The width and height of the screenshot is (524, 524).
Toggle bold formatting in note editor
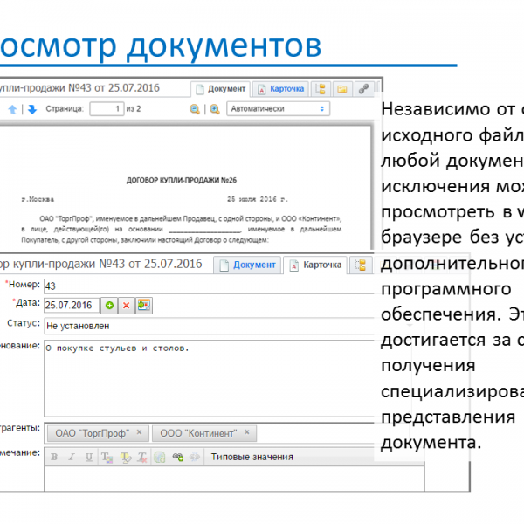click(x=54, y=457)
